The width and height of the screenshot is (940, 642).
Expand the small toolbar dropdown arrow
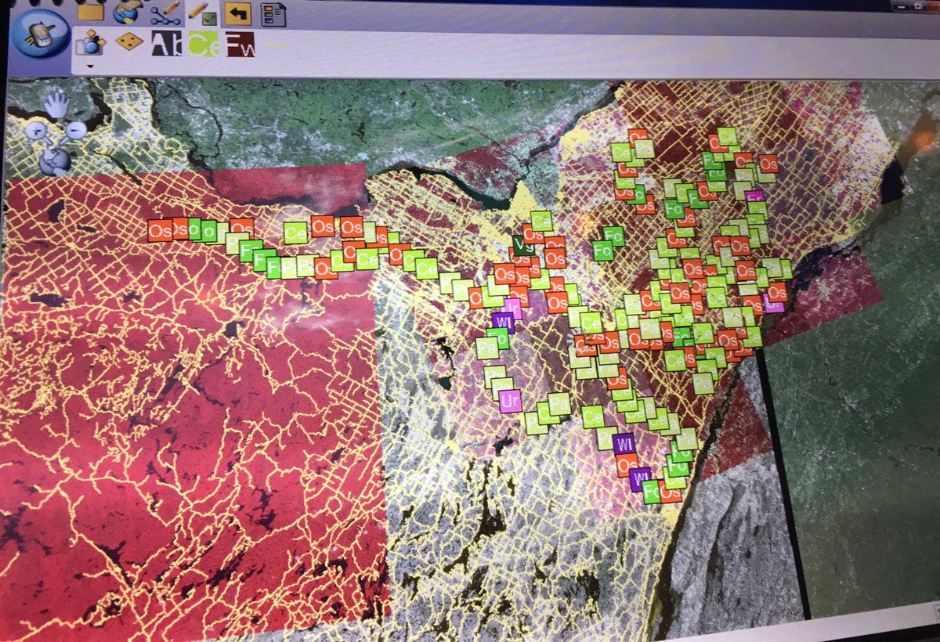[90, 67]
